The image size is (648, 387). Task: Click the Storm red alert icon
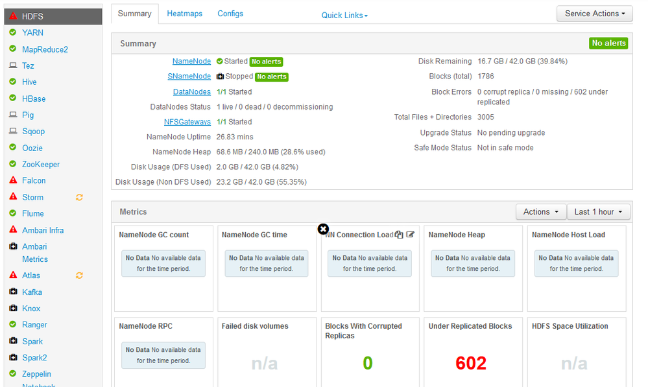13,196
